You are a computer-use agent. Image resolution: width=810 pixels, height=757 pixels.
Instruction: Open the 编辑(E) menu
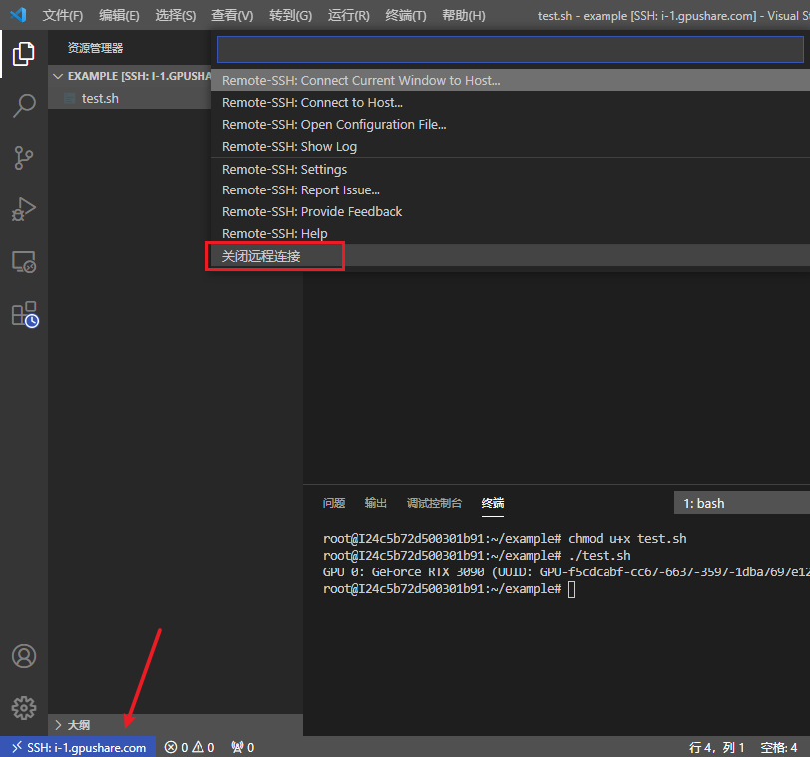(119, 16)
